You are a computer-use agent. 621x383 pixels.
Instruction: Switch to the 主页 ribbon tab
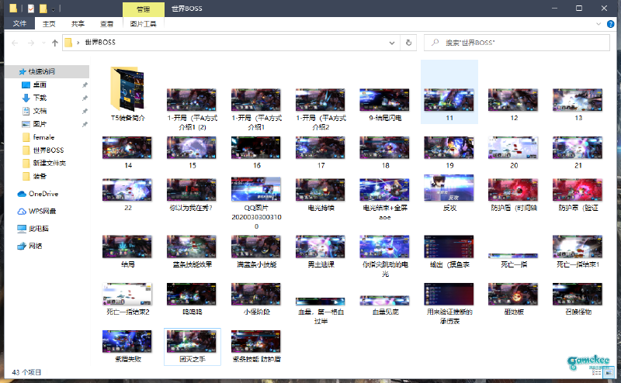(x=49, y=24)
